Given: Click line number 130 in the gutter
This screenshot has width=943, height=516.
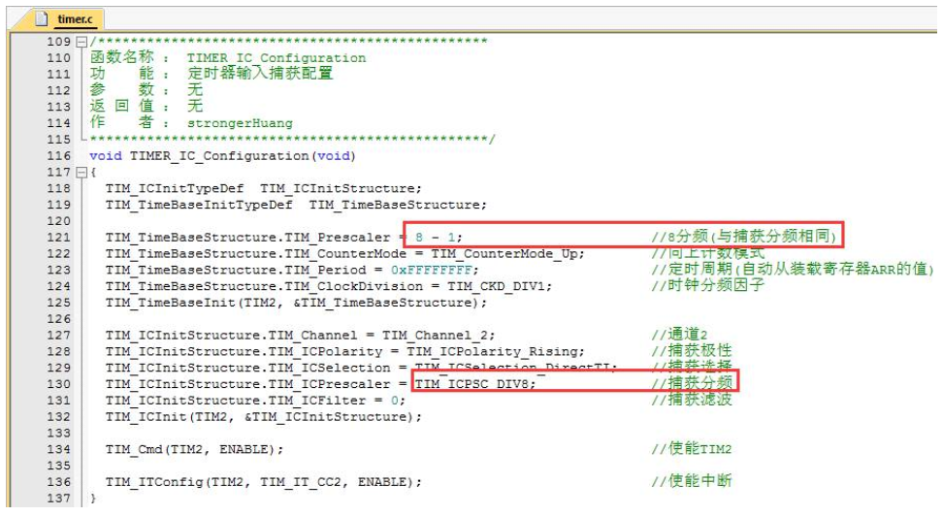Looking at the screenshot, I should coord(58,384).
